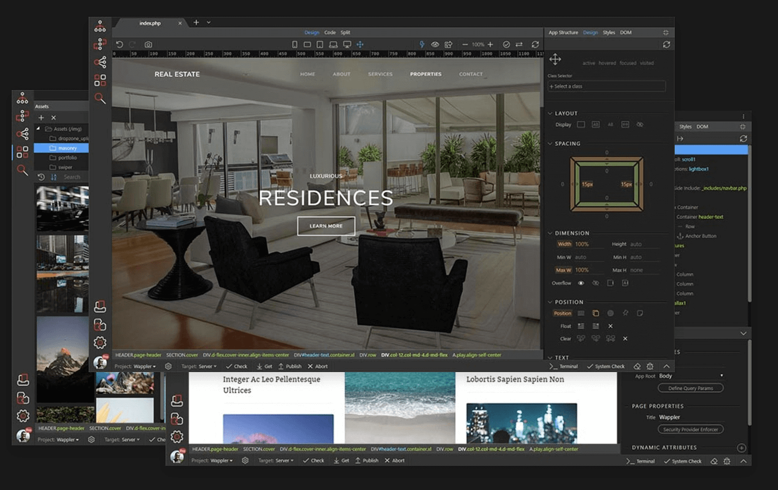Viewport: 778px width, 490px height.
Task: Switch to Split view
Action: 345,33
